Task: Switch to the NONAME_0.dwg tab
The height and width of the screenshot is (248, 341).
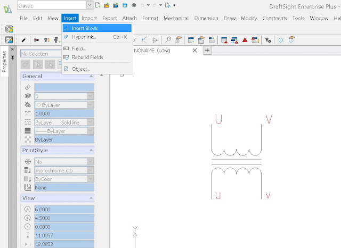Action: (152, 51)
